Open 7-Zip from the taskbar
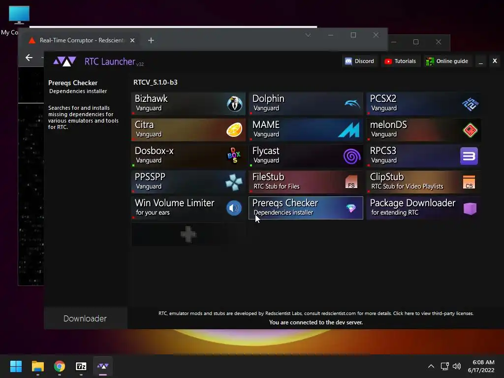The width and height of the screenshot is (504, 378). (81, 366)
